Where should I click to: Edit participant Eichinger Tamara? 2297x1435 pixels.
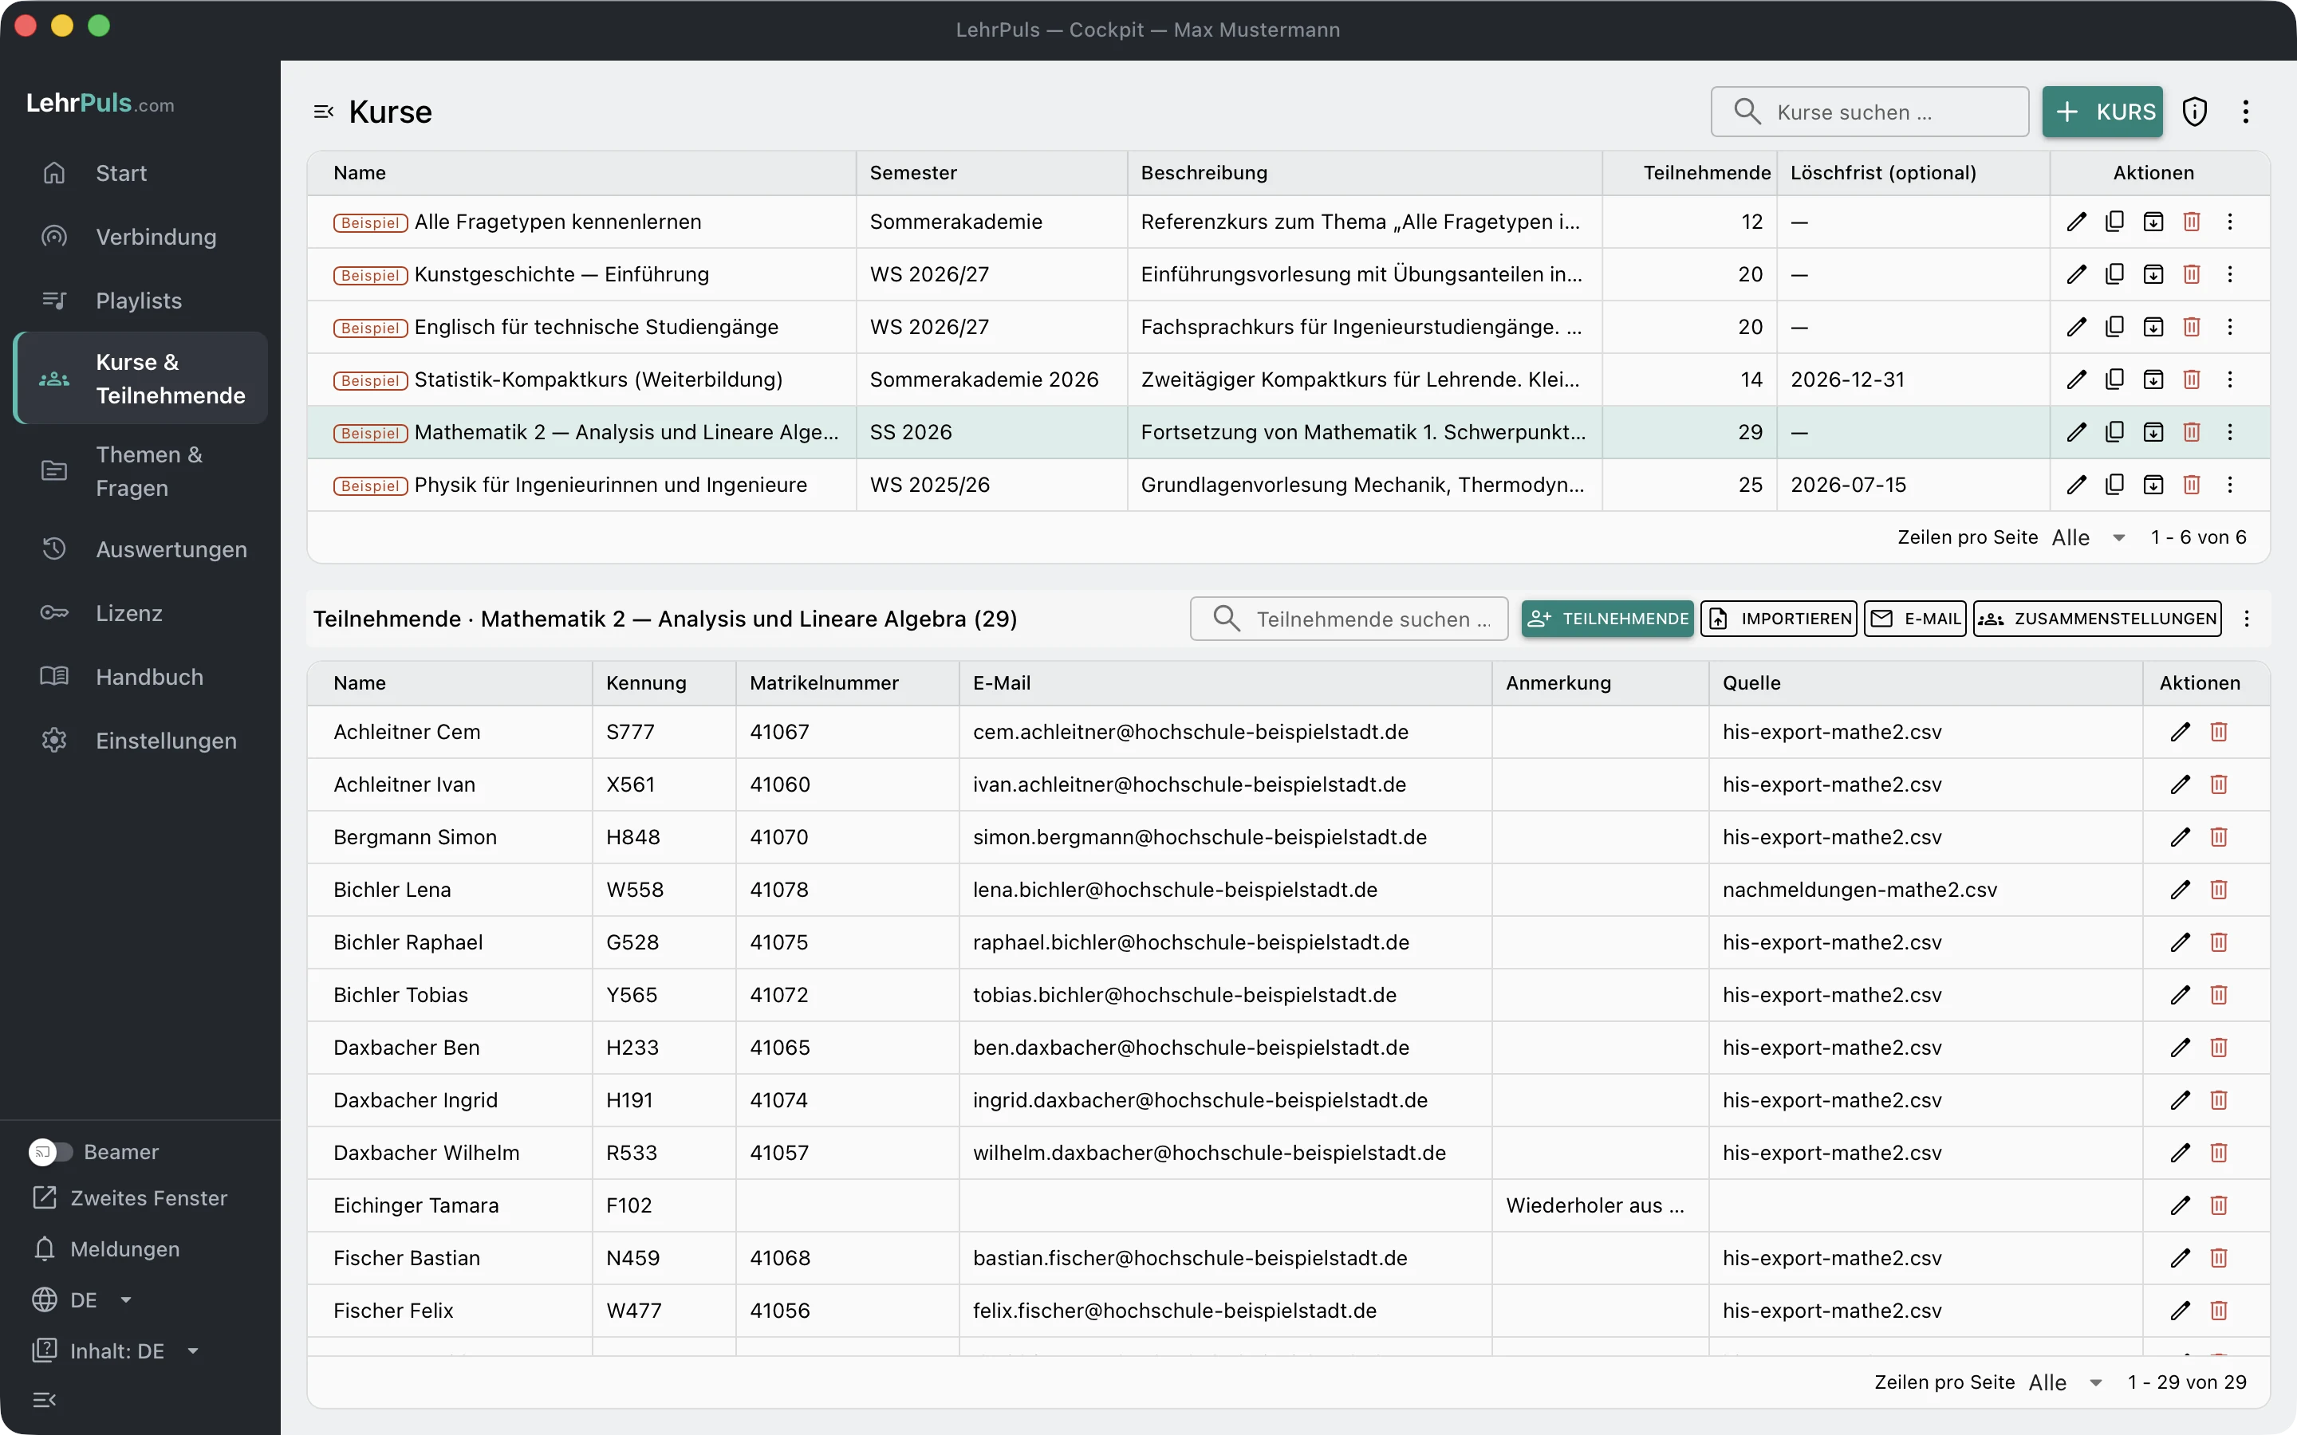[x=2181, y=1205]
